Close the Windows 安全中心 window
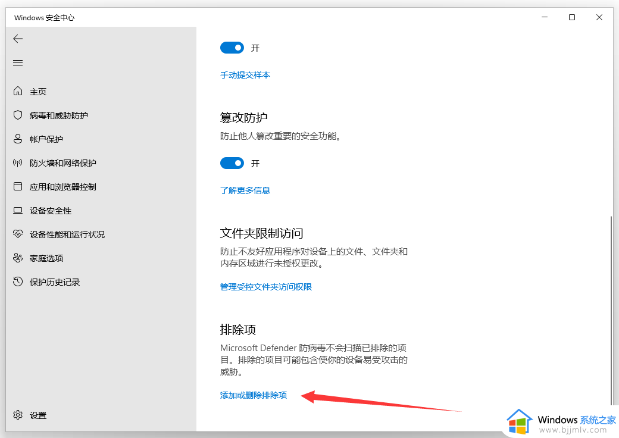619x438 pixels. [x=599, y=17]
